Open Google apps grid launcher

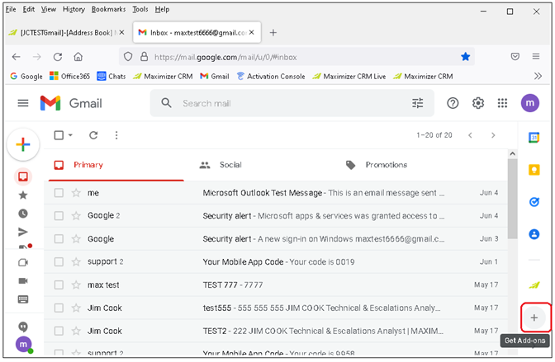(502, 103)
